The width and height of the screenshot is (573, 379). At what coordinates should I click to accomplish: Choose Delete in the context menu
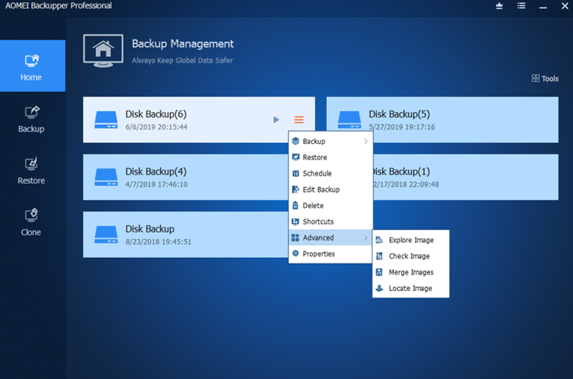(331, 206)
